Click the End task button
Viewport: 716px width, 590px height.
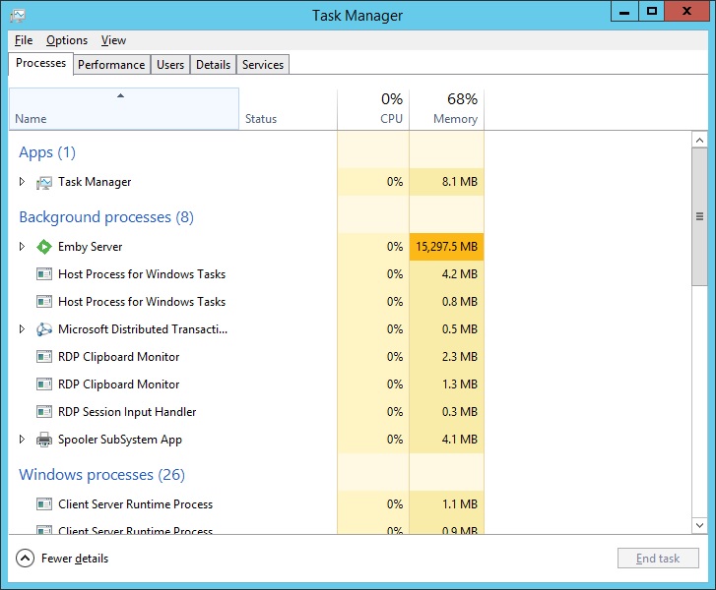pos(658,559)
